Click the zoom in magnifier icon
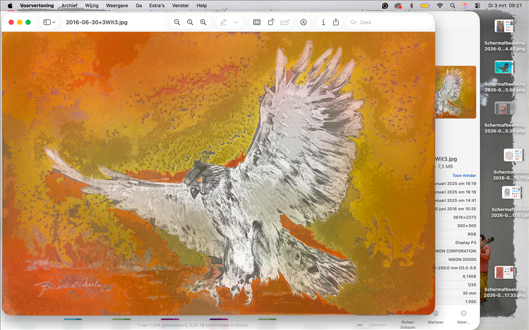This screenshot has width=529, height=330. (x=203, y=22)
